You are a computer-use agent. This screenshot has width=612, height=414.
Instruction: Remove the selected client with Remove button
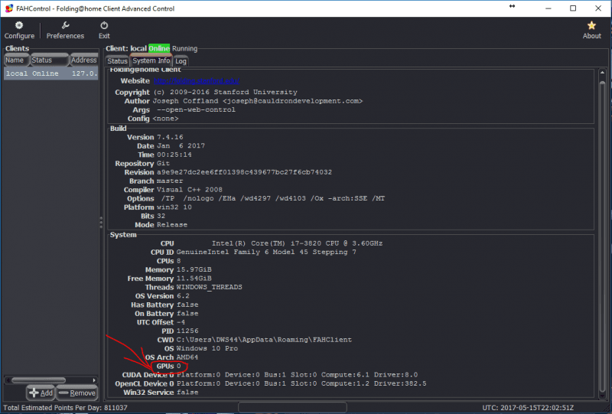[77, 393]
